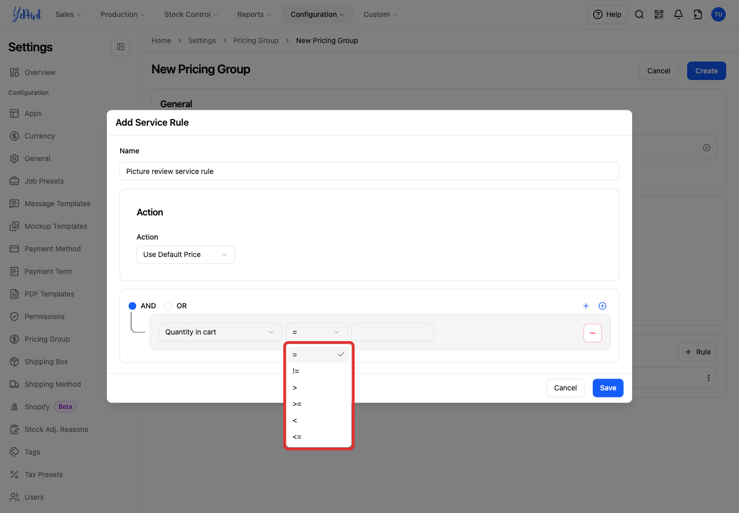The image size is (739, 513).
Task: Click the circled plus to add group
Action: tap(602, 306)
